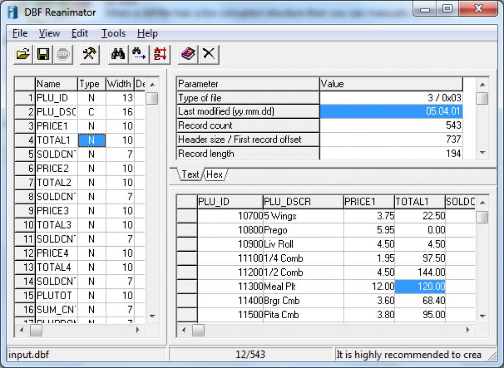Click the Stop sign toolbar icon
Viewport: 504px width, 368px height.
point(61,54)
